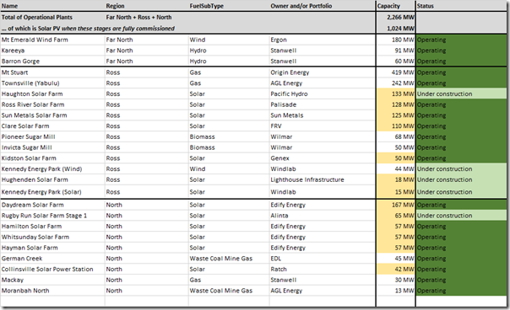The height and width of the screenshot is (310, 510).
Task: Select the Barron Gorge Hydro fuel cell
Action: pos(229,61)
